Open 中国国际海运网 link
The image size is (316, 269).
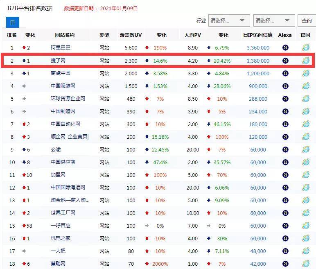point(68,188)
